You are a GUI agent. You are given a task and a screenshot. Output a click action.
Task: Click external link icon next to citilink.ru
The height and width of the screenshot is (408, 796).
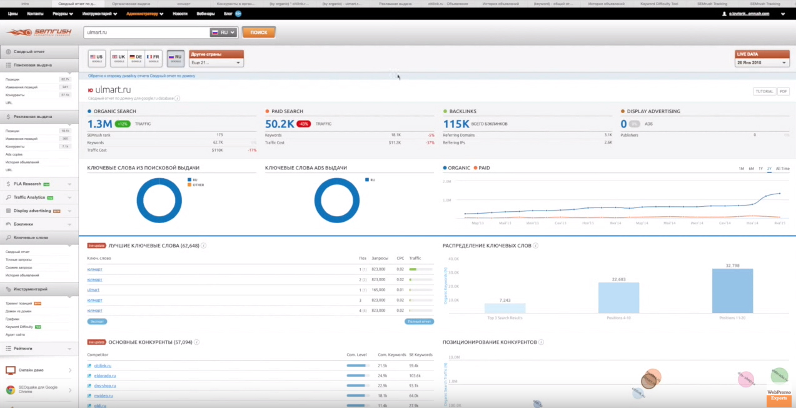(x=89, y=366)
